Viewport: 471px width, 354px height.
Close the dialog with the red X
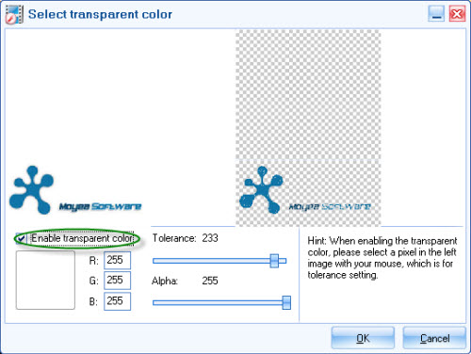tap(457, 14)
